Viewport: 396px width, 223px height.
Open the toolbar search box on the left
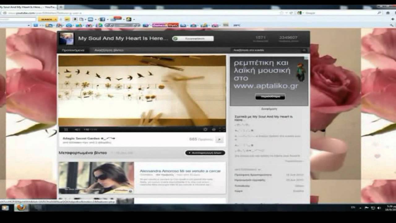18,19
